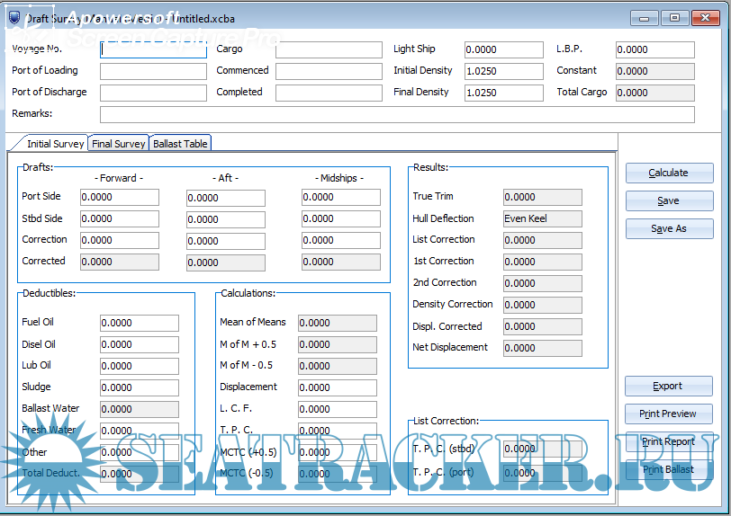This screenshot has width=731, height=516.
Task: Select Port Side Forward draft field
Action: (x=119, y=198)
